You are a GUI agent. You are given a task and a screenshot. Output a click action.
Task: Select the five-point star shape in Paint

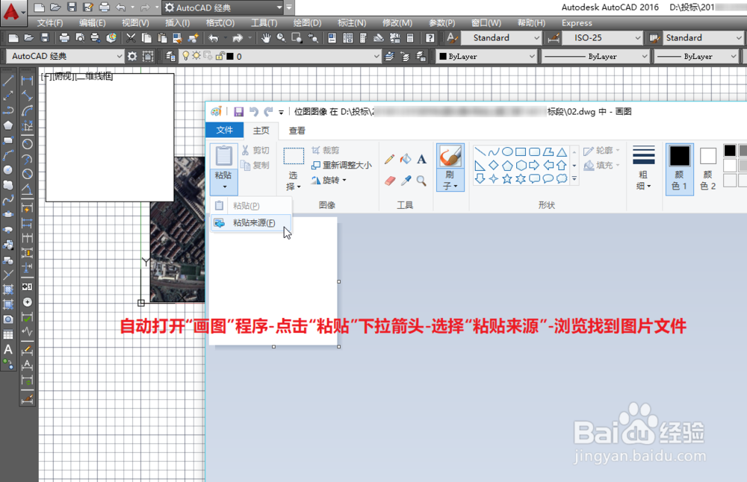[507, 179]
